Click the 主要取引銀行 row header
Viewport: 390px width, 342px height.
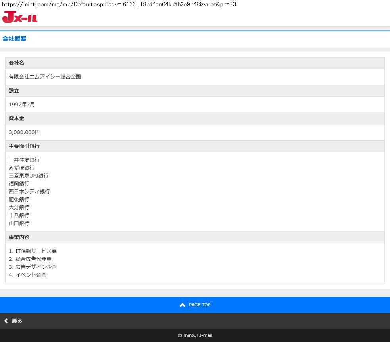24,146
